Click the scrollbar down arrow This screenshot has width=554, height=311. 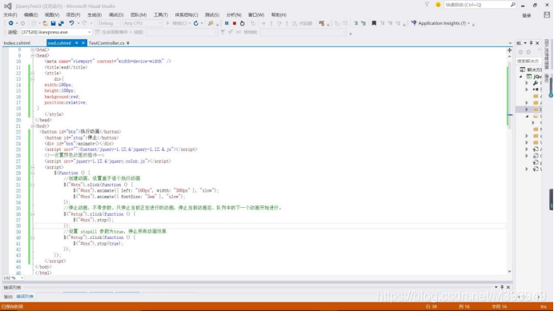509,272
